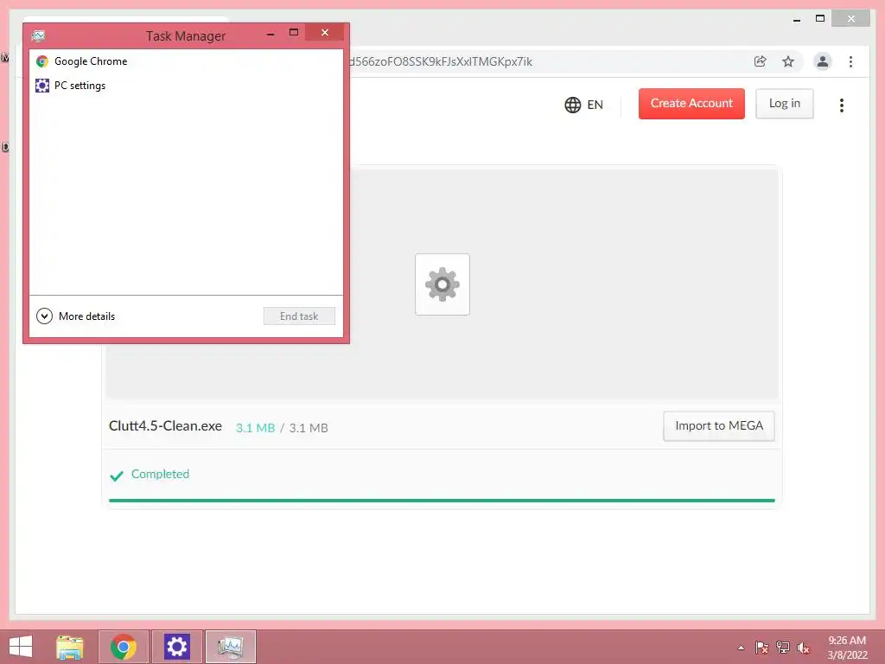Show hidden system tray icons arrow
The image size is (885, 664).
coord(741,648)
